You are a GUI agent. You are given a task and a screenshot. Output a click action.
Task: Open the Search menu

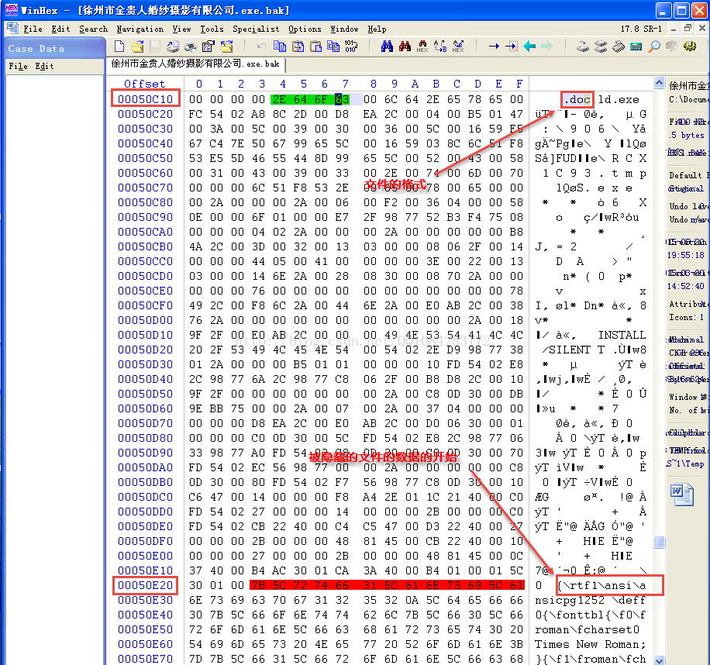[x=93, y=29]
